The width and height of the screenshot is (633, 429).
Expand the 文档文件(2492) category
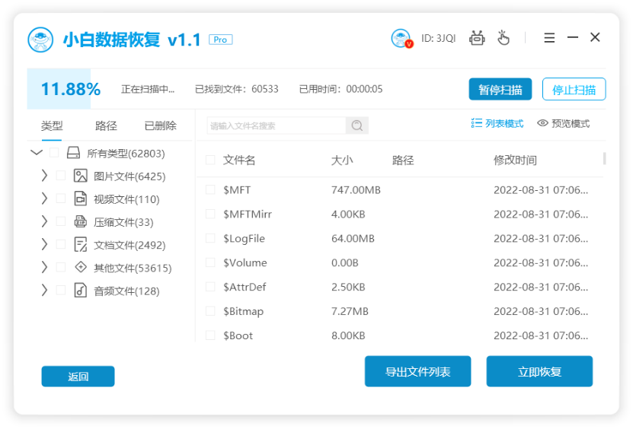click(x=44, y=244)
